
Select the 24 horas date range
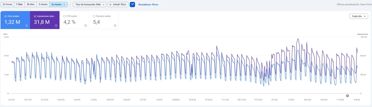pos(7,5)
